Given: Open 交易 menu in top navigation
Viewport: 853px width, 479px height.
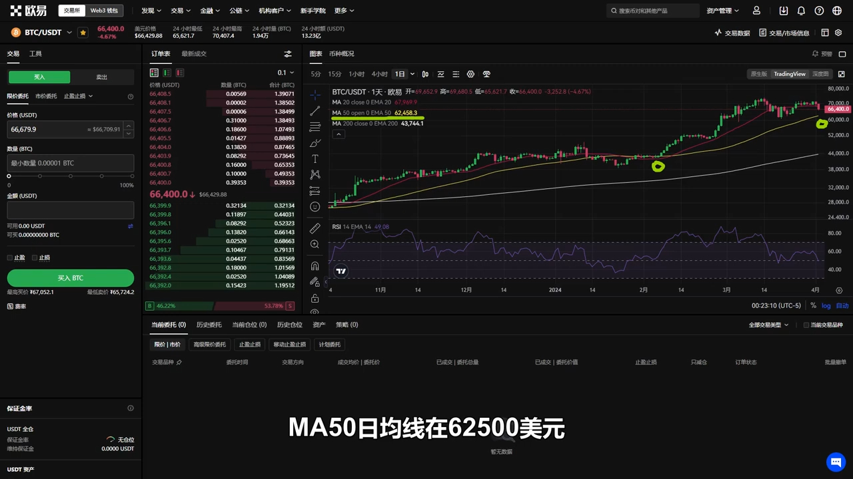Looking at the screenshot, I should (180, 11).
